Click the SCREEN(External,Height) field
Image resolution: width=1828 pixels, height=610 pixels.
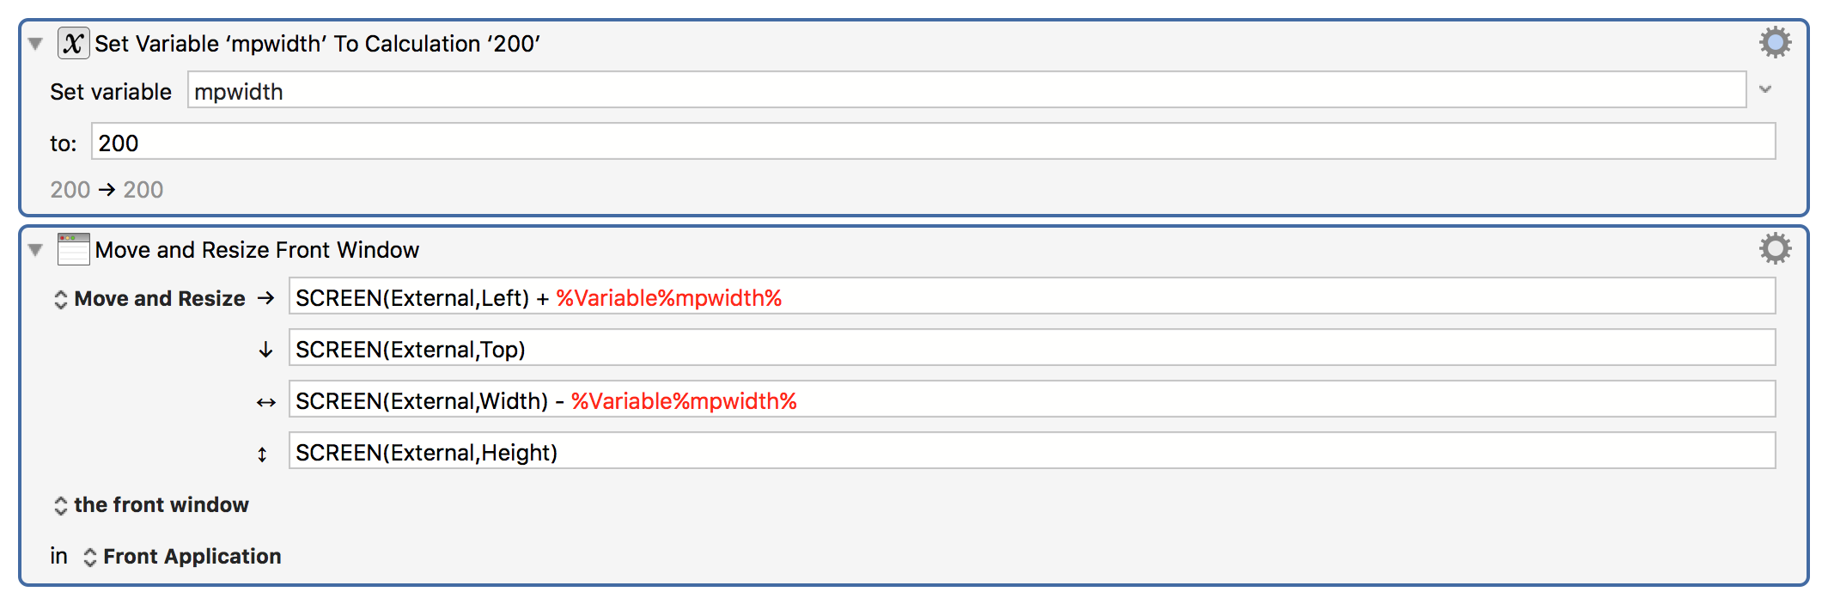click(1033, 451)
